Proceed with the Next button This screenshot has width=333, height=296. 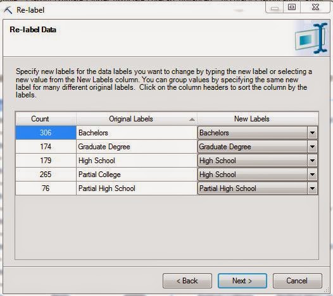242,281
